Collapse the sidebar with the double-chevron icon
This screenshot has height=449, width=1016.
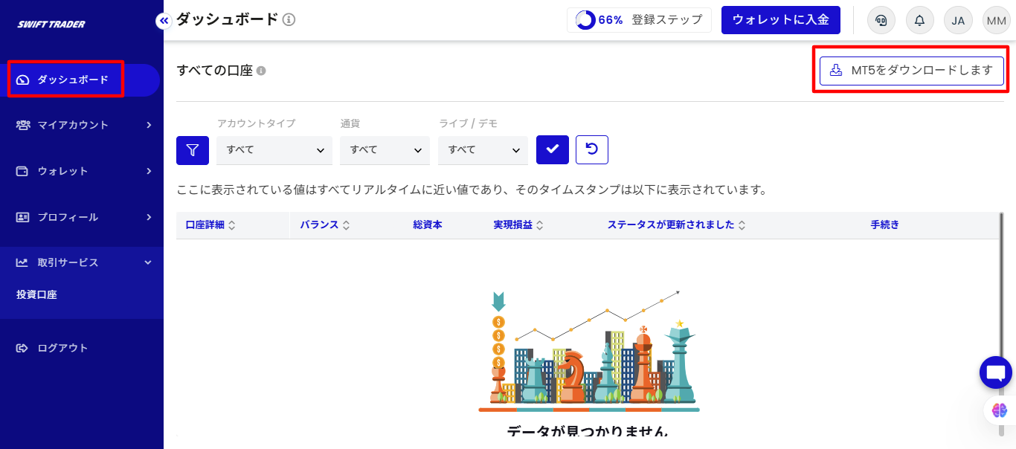[163, 21]
